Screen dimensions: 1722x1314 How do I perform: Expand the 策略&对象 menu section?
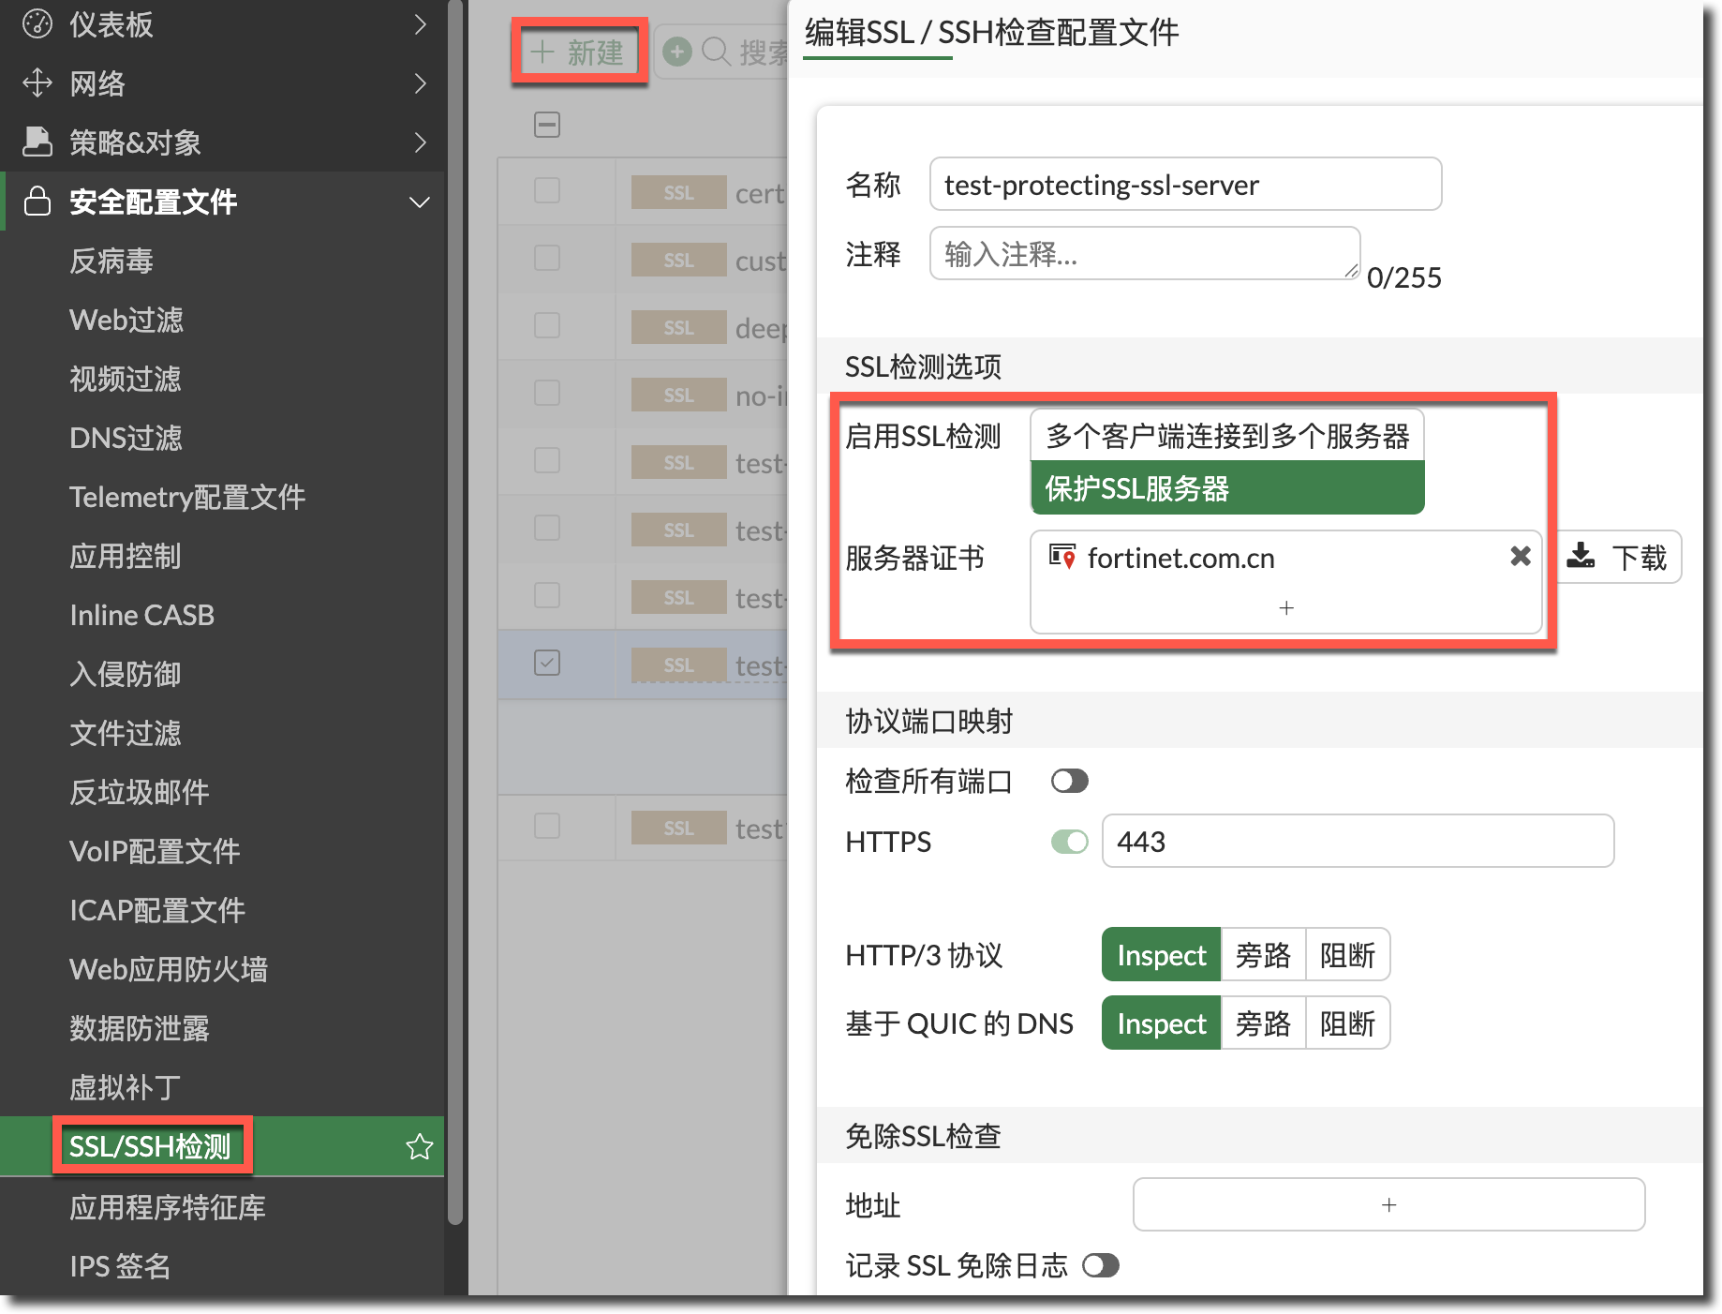tap(420, 142)
